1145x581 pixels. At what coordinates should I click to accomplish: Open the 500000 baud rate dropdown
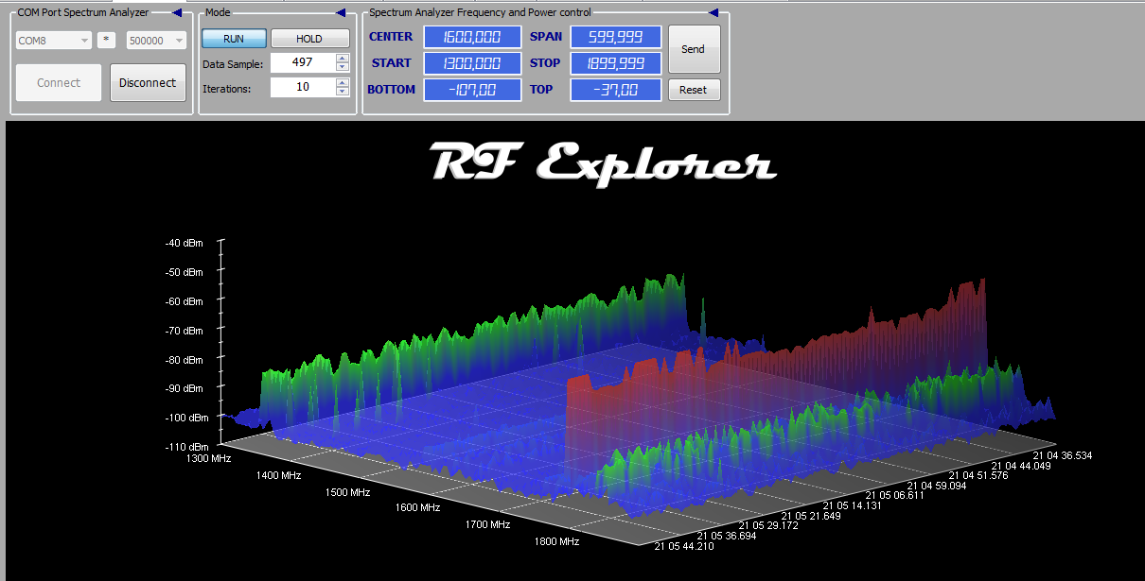156,41
